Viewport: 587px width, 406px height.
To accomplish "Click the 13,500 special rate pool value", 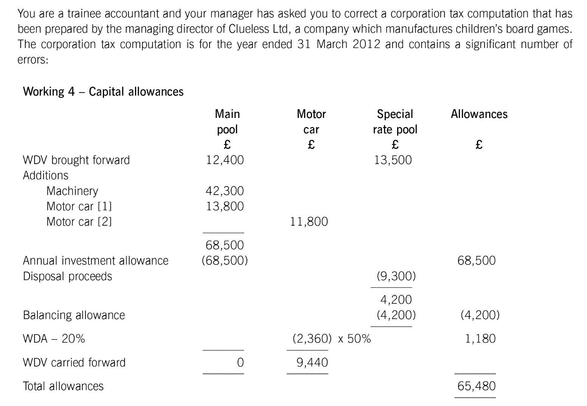I will [x=393, y=160].
